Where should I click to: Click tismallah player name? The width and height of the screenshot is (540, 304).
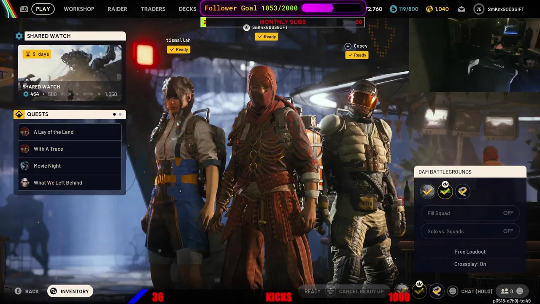pyautogui.click(x=178, y=40)
